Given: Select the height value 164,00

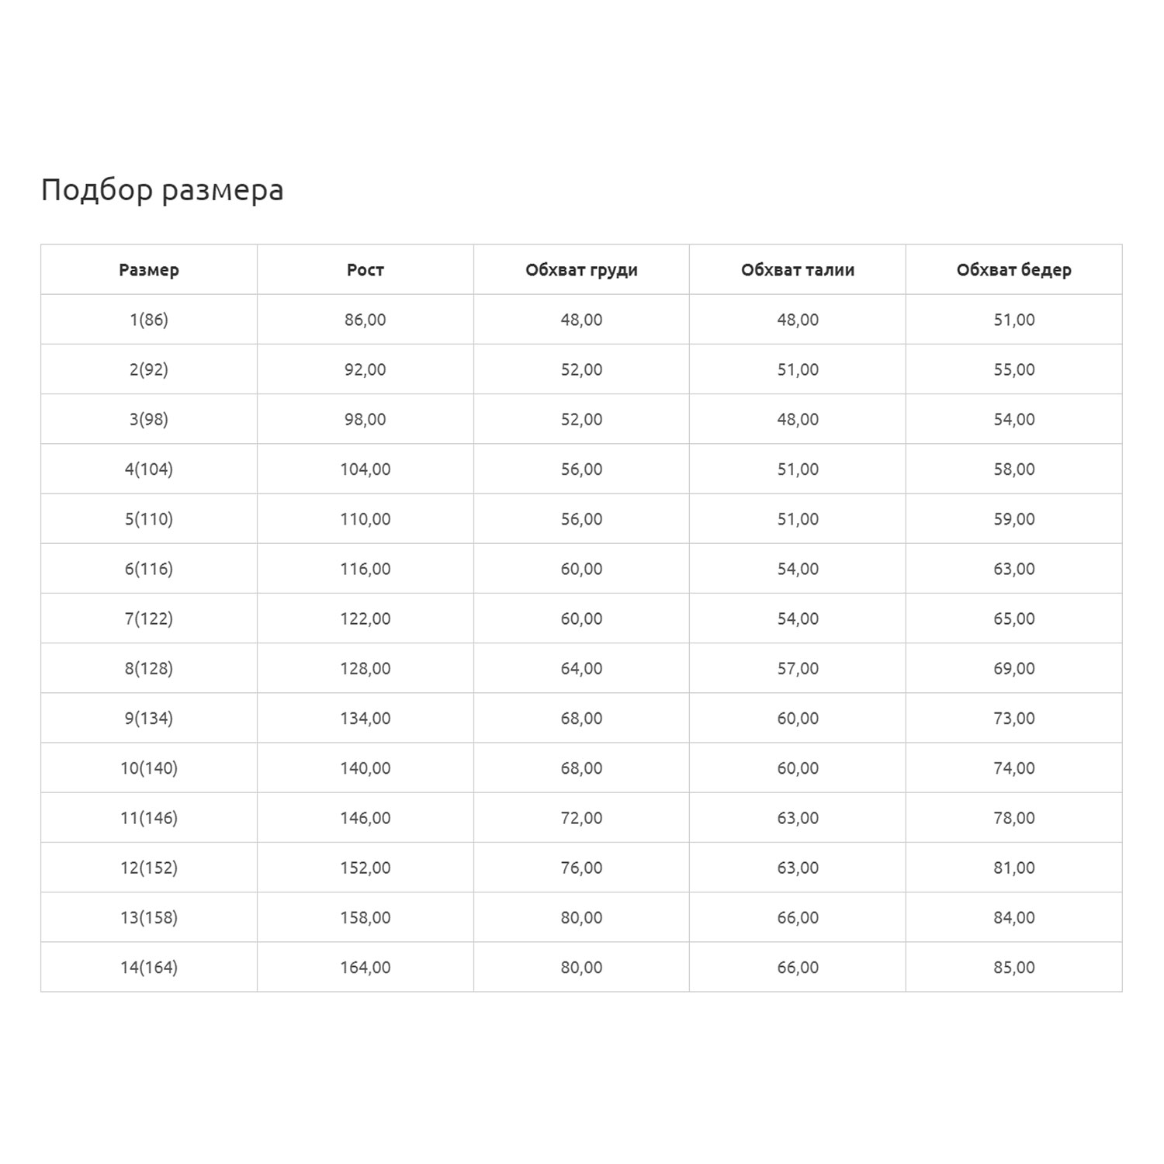Looking at the screenshot, I should pyautogui.click(x=365, y=968).
